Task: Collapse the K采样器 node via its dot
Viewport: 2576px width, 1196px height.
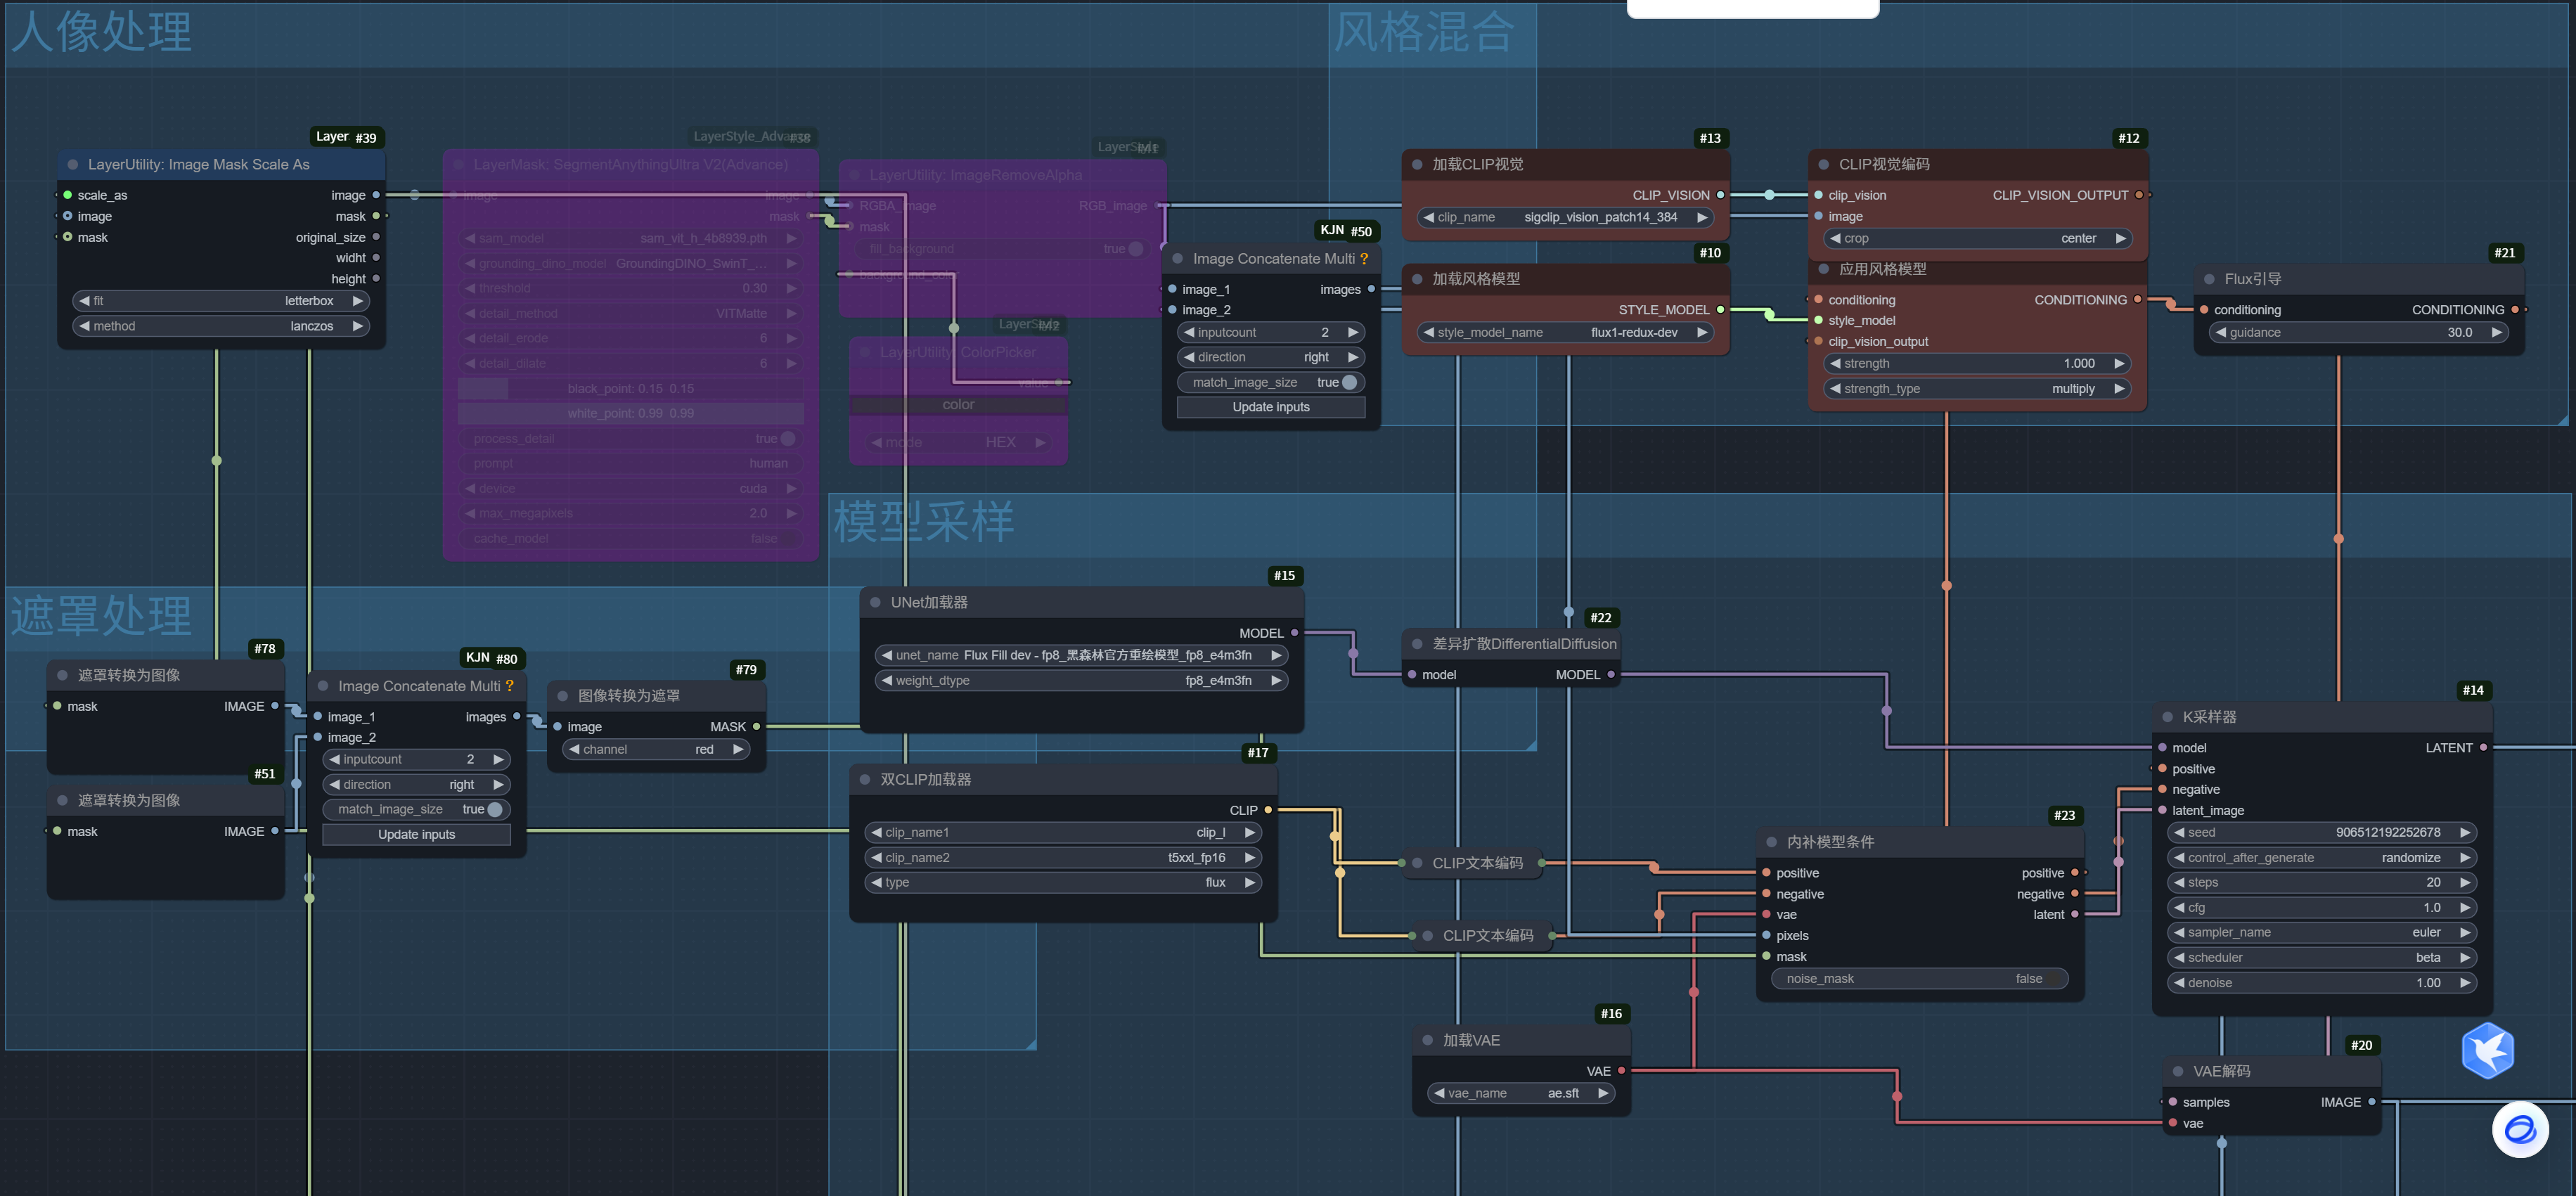Action: [x=2167, y=717]
